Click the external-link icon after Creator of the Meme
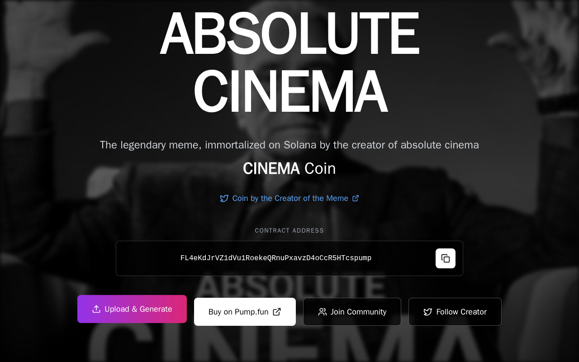The width and height of the screenshot is (579, 362). click(356, 198)
